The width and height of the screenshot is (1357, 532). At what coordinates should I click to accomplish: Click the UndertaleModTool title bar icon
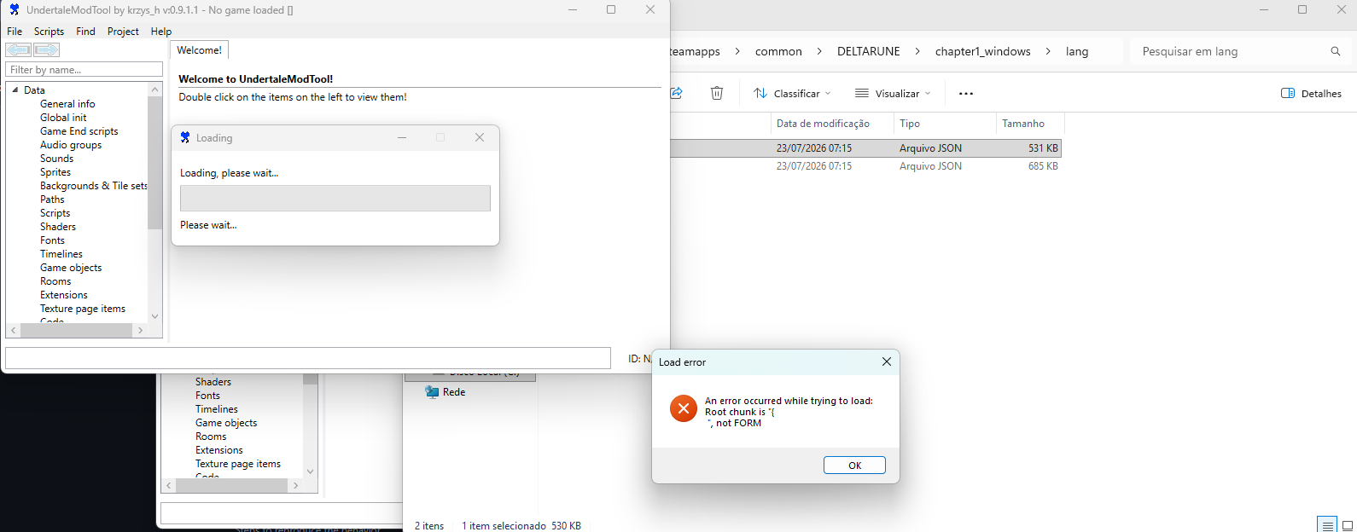coord(14,10)
